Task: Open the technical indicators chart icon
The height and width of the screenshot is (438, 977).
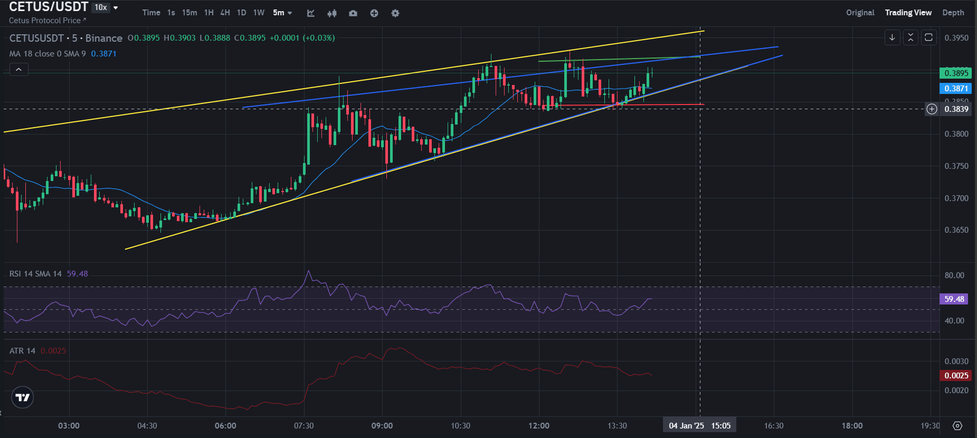Action: (311, 13)
